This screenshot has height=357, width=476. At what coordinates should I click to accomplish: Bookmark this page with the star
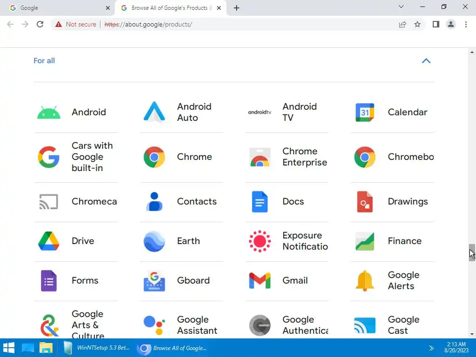pos(417,24)
